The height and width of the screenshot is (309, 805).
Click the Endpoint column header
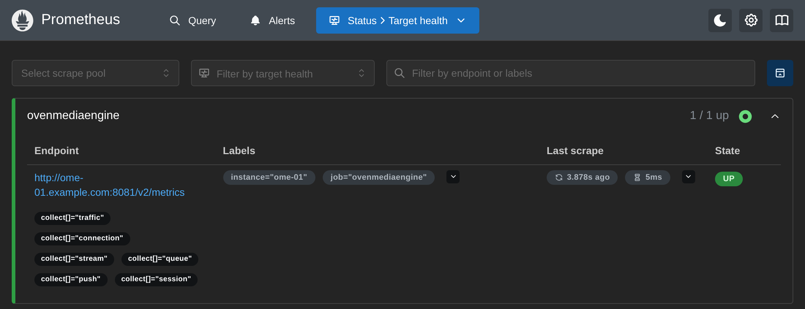click(57, 151)
